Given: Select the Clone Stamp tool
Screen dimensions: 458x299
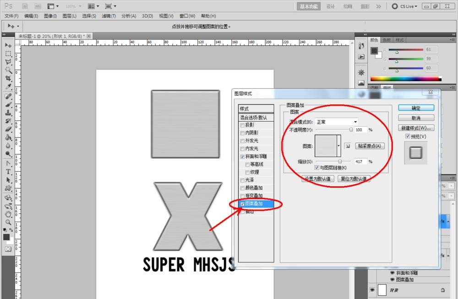Looking at the screenshot, I should (8, 113).
